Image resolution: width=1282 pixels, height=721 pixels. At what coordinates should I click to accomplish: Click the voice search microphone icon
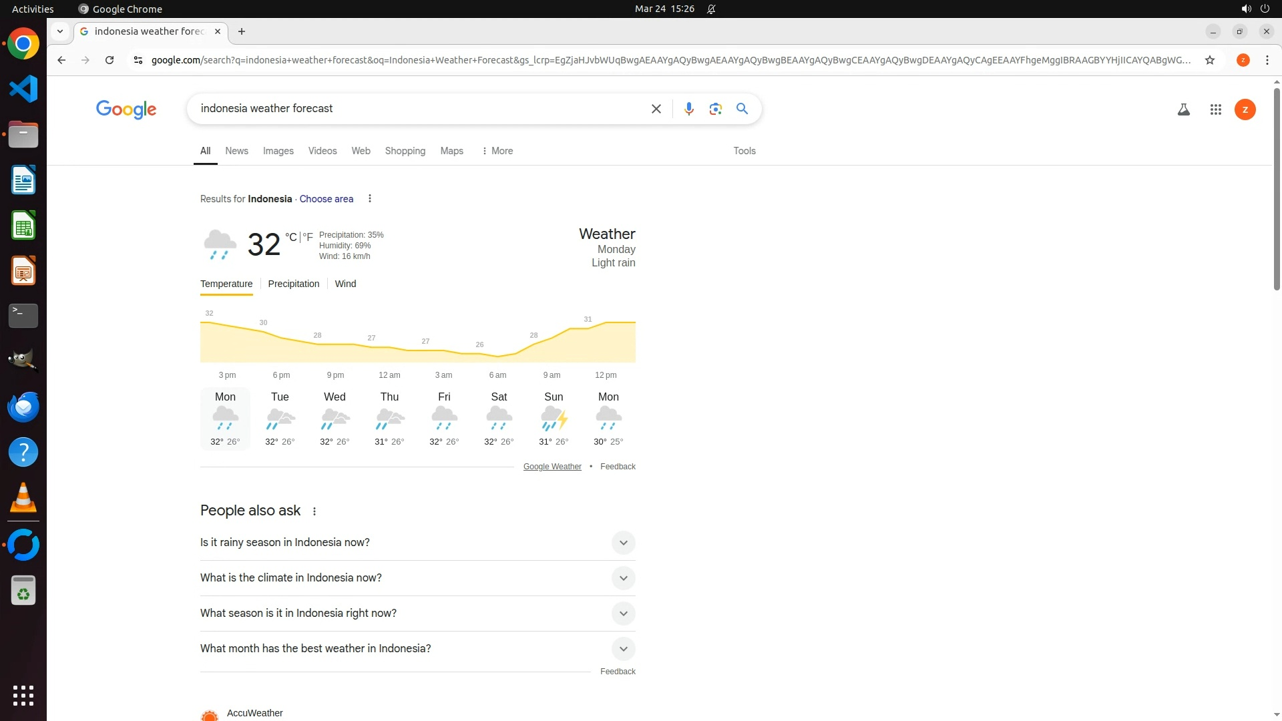pyautogui.click(x=688, y=109)
